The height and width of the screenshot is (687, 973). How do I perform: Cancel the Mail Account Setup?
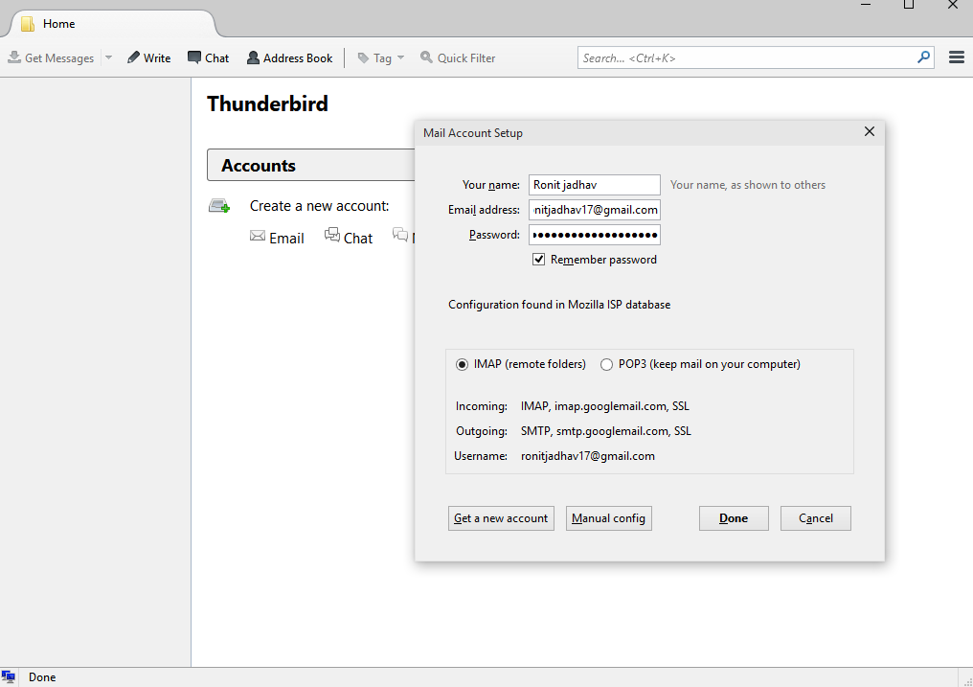pos(815,518)
